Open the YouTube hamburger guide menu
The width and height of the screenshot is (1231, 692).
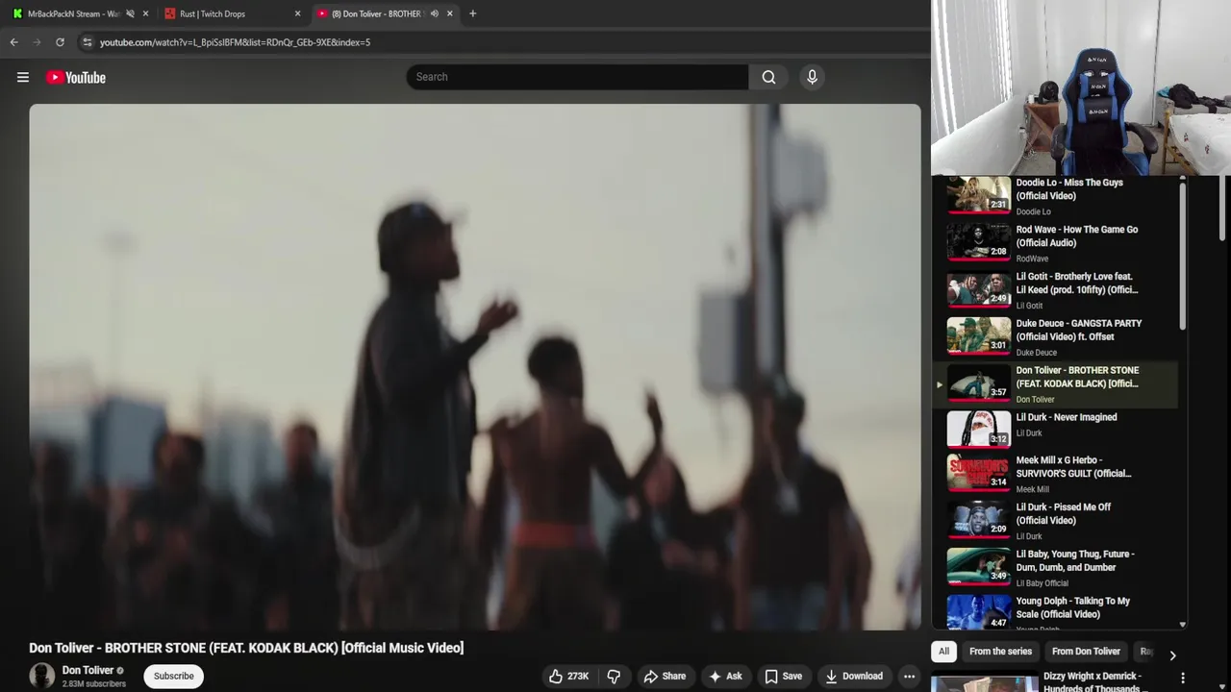(23, 77)
